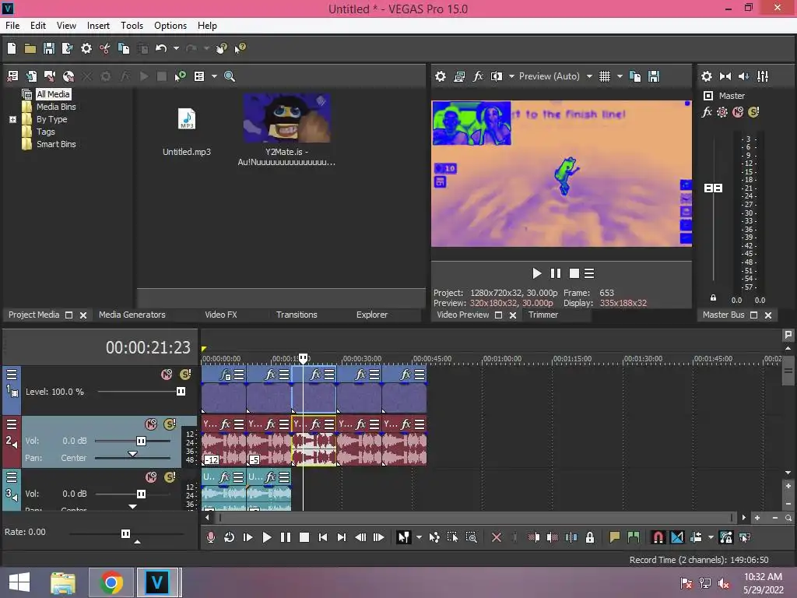Save preview snapshot to file icon

click(x=654, y=76)
